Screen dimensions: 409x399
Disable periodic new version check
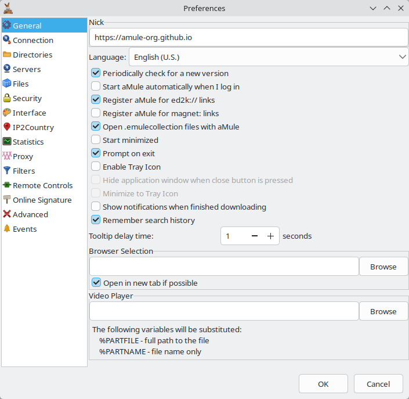tap(96, 73)
